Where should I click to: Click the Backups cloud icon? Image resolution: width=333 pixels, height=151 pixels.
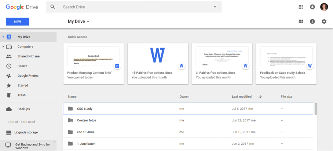[9, 109]
